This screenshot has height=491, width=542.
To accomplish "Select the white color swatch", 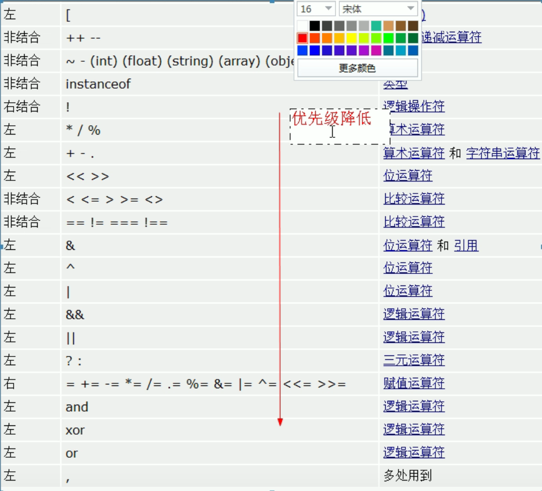I will point(302,26).
